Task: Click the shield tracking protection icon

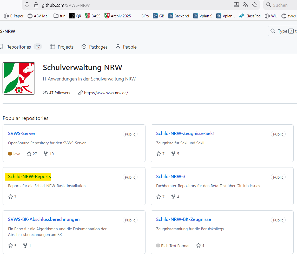Action: [x=27, y=5]
